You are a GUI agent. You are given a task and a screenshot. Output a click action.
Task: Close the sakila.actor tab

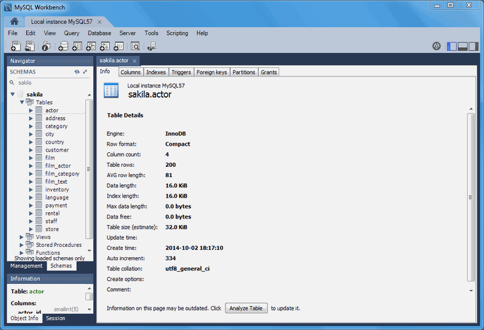click(134, 61)
